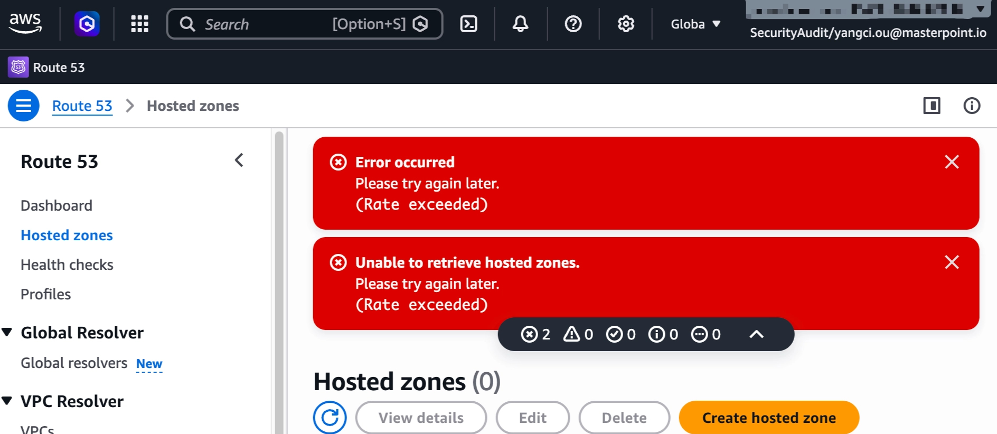Click 'Unable to retrieve hosted zones.' heading
This screenshot has width=997, height=434.
pyautogui.click(x=467, y=262)
